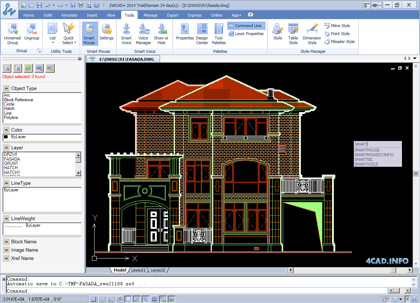Toggle the Smart Mouse button
Screen dimensions: 420x303
[x=89, y=33]
